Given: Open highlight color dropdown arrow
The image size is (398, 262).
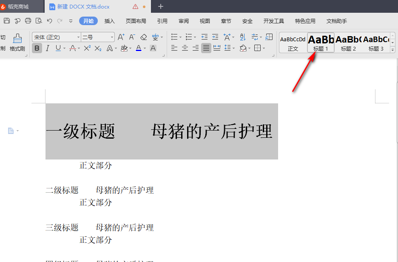Looking at the screenshot, I should click(x=130, y=48).
